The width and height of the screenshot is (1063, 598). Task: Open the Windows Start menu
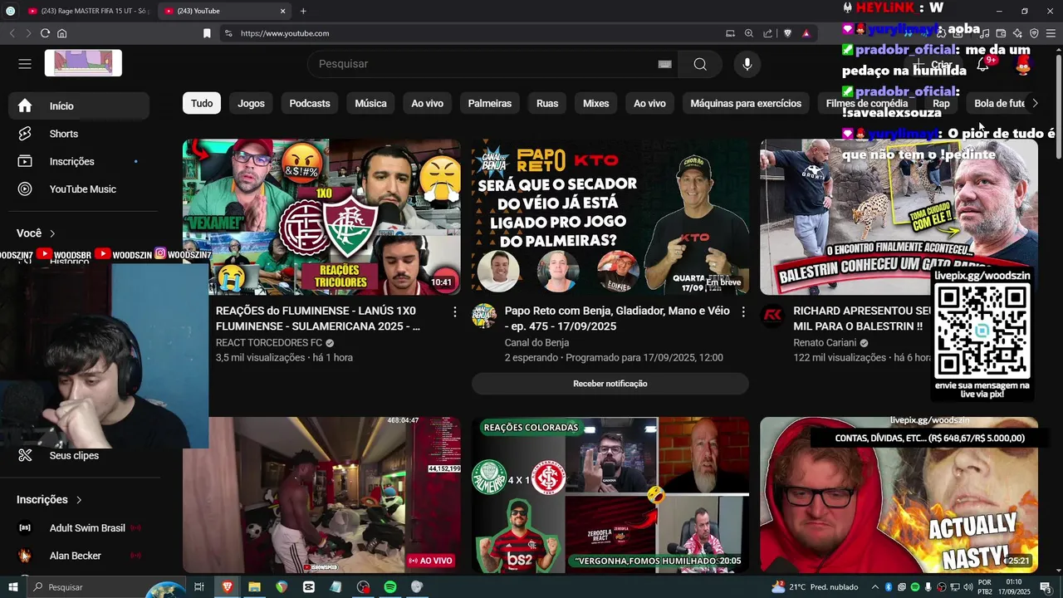click(12, 587)
